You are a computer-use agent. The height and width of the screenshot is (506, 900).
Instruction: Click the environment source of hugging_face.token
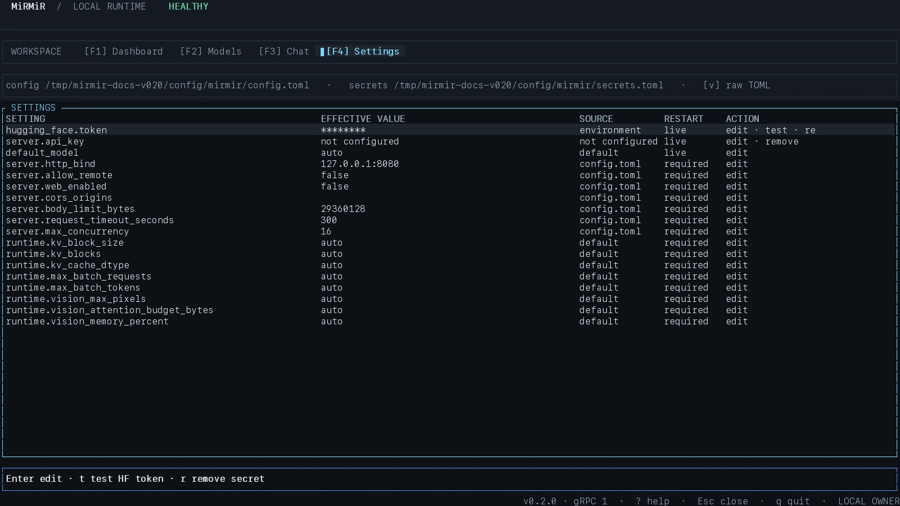(610, 130)
